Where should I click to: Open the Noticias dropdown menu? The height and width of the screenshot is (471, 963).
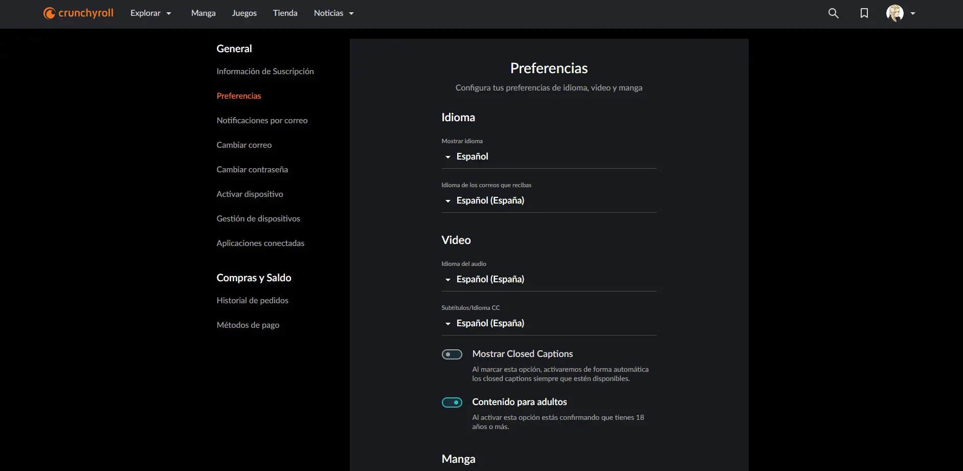click(x=334, y=13)
